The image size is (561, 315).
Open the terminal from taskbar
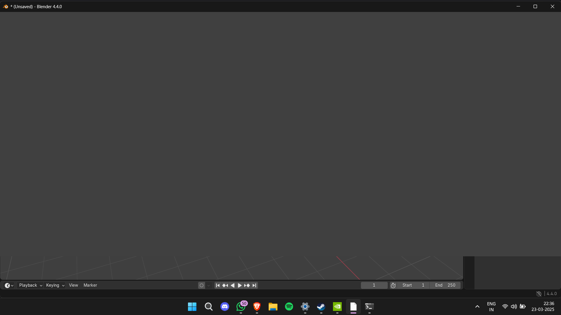(370, 307)
